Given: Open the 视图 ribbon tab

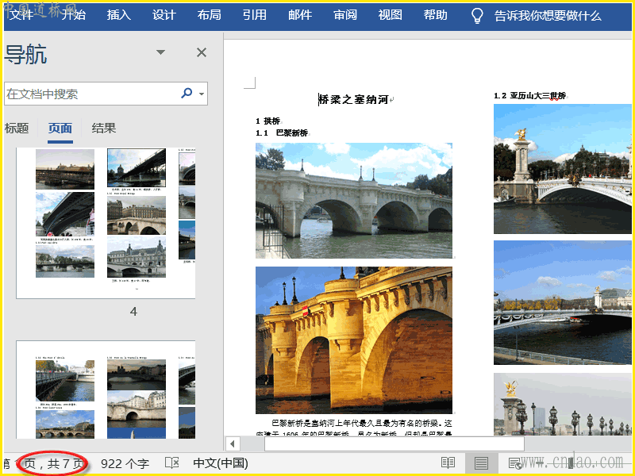Looking at the screenshot, I should (391, 15).
